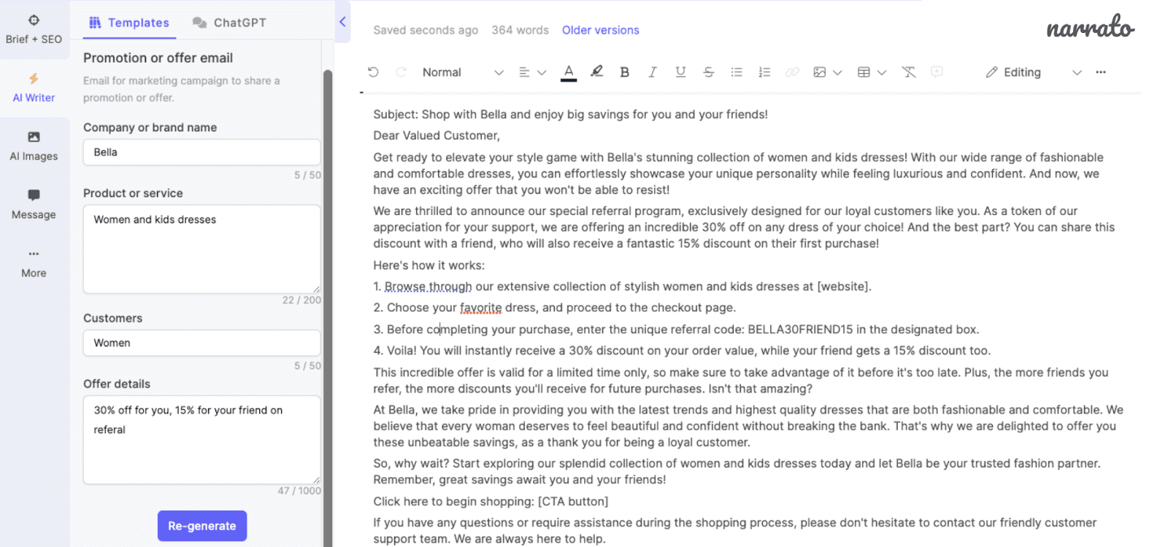This screenshot has width=1168, height=547.
Task: Click the remove formatting icon
Action: 908,72
